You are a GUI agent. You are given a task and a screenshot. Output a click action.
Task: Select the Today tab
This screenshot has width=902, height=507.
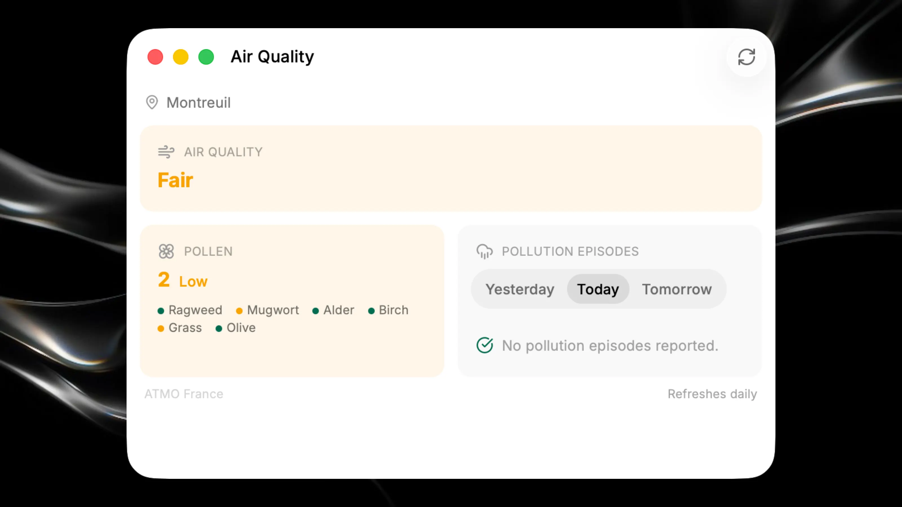click(x=598, y=289)
